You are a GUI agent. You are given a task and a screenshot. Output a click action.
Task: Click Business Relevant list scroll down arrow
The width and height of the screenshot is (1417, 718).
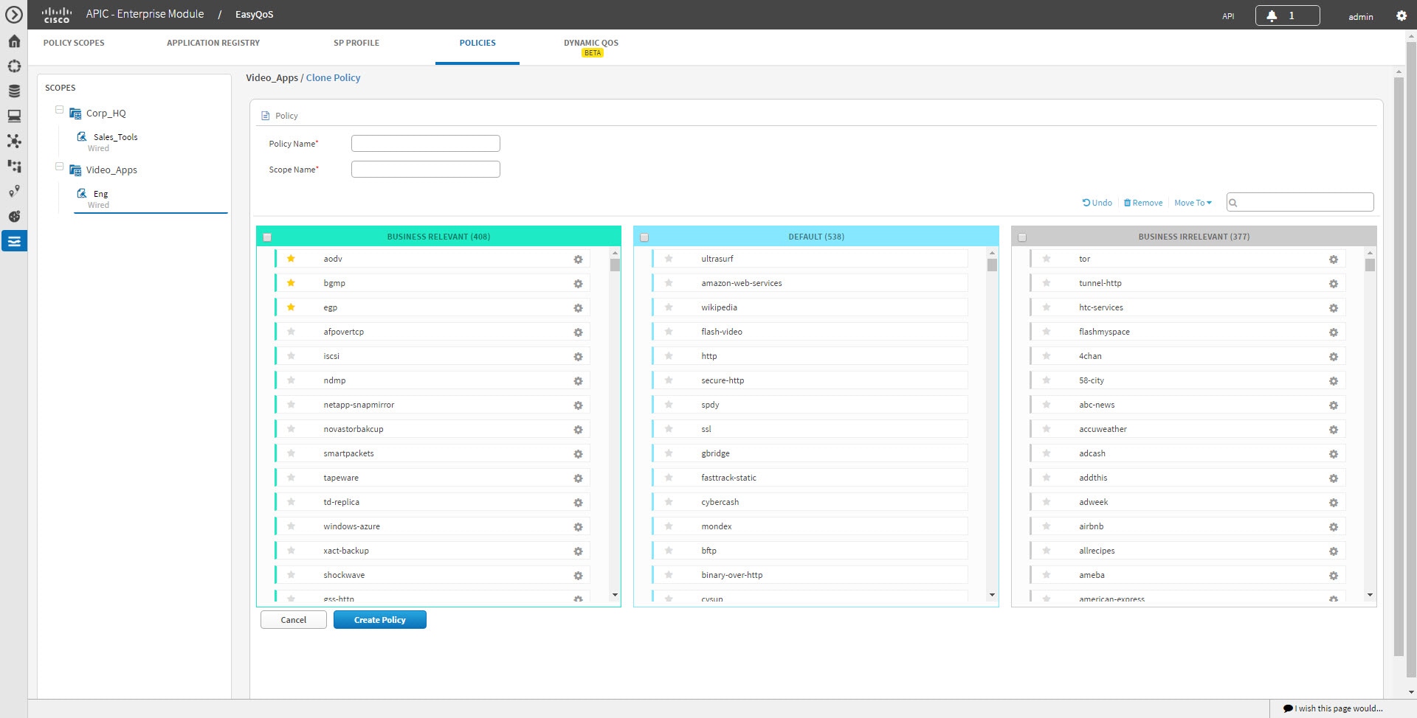pos(615,595)
